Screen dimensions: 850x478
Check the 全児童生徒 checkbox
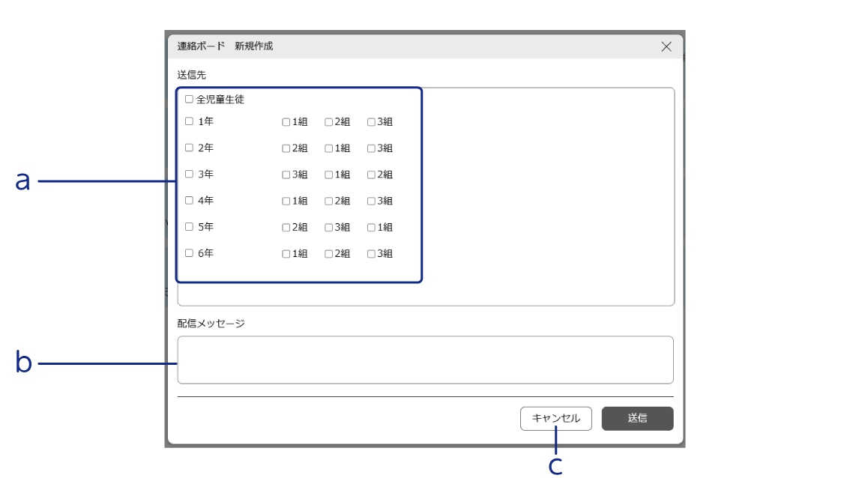click(189, 99)
